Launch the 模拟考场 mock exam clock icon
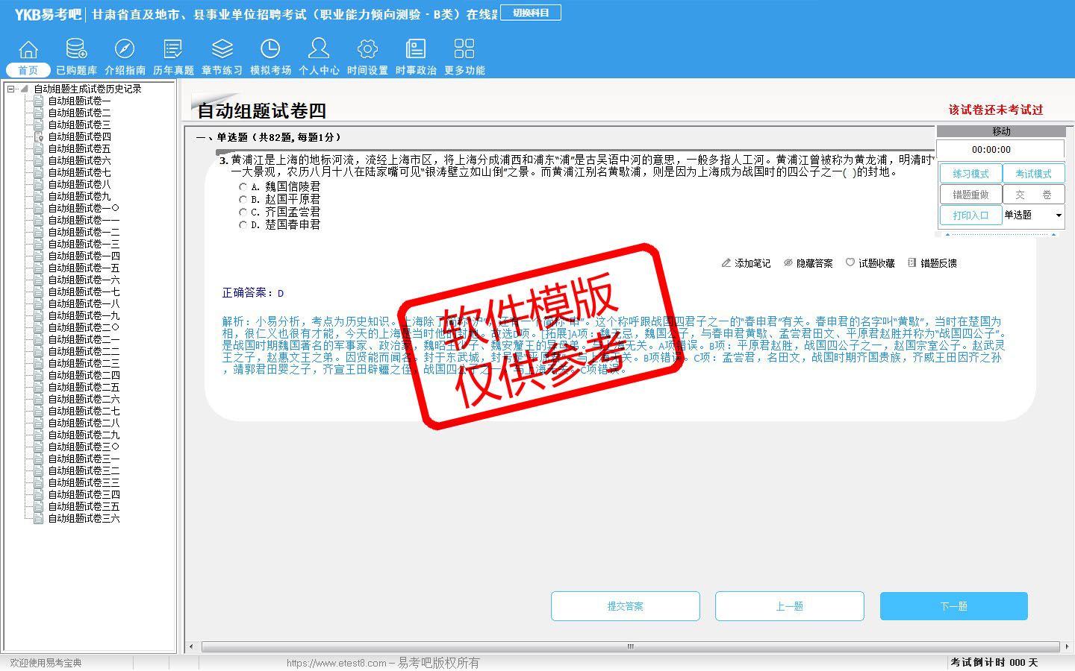 [x=270, y=50]
